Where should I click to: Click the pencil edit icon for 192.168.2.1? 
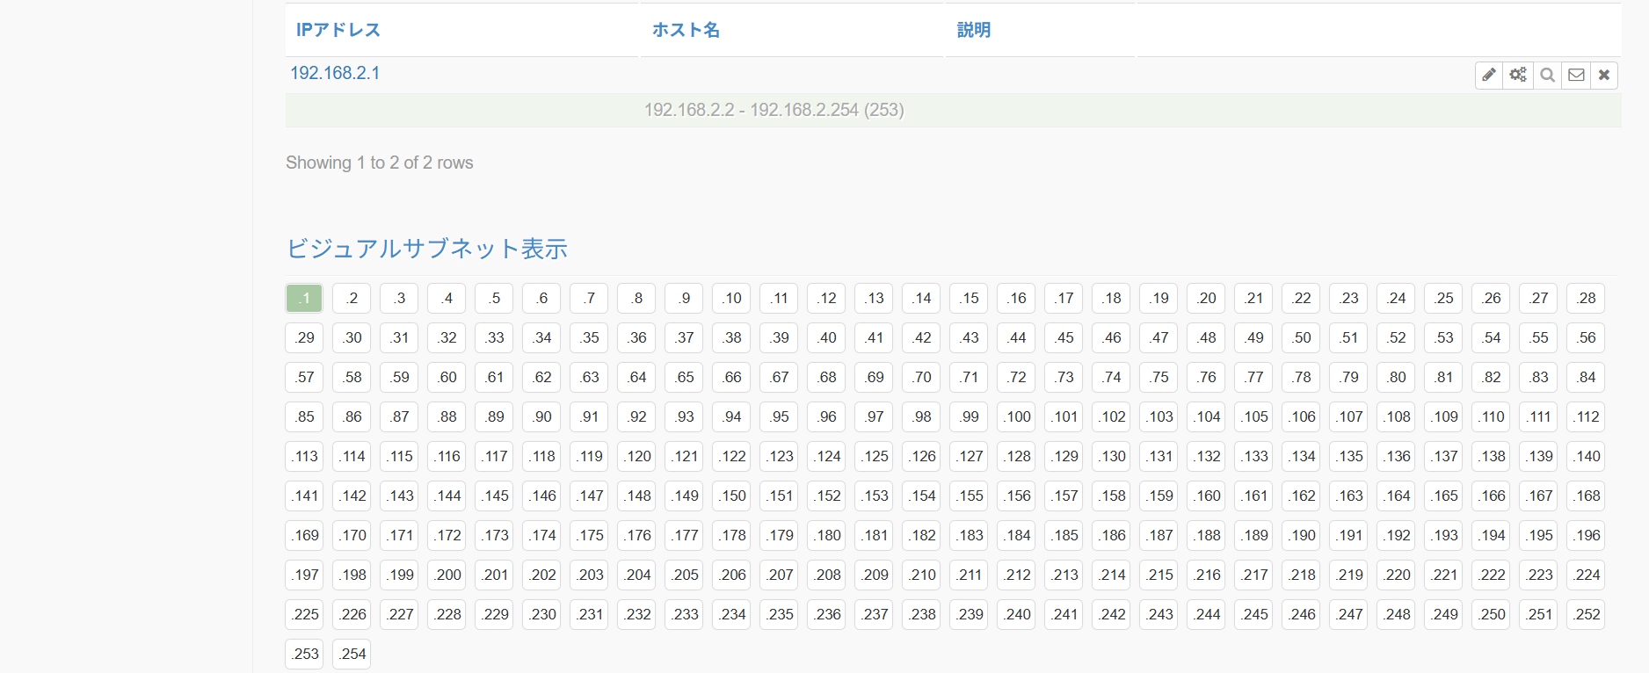1488,75
